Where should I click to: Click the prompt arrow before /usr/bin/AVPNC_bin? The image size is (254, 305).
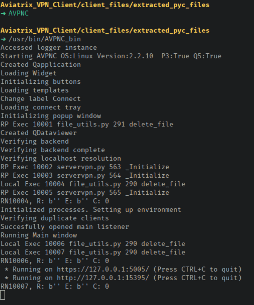pos(3,39)
